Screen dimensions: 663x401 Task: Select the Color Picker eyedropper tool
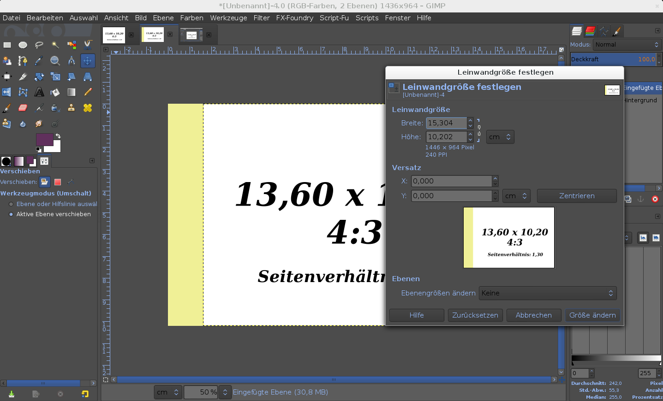[x=39, y=61]
